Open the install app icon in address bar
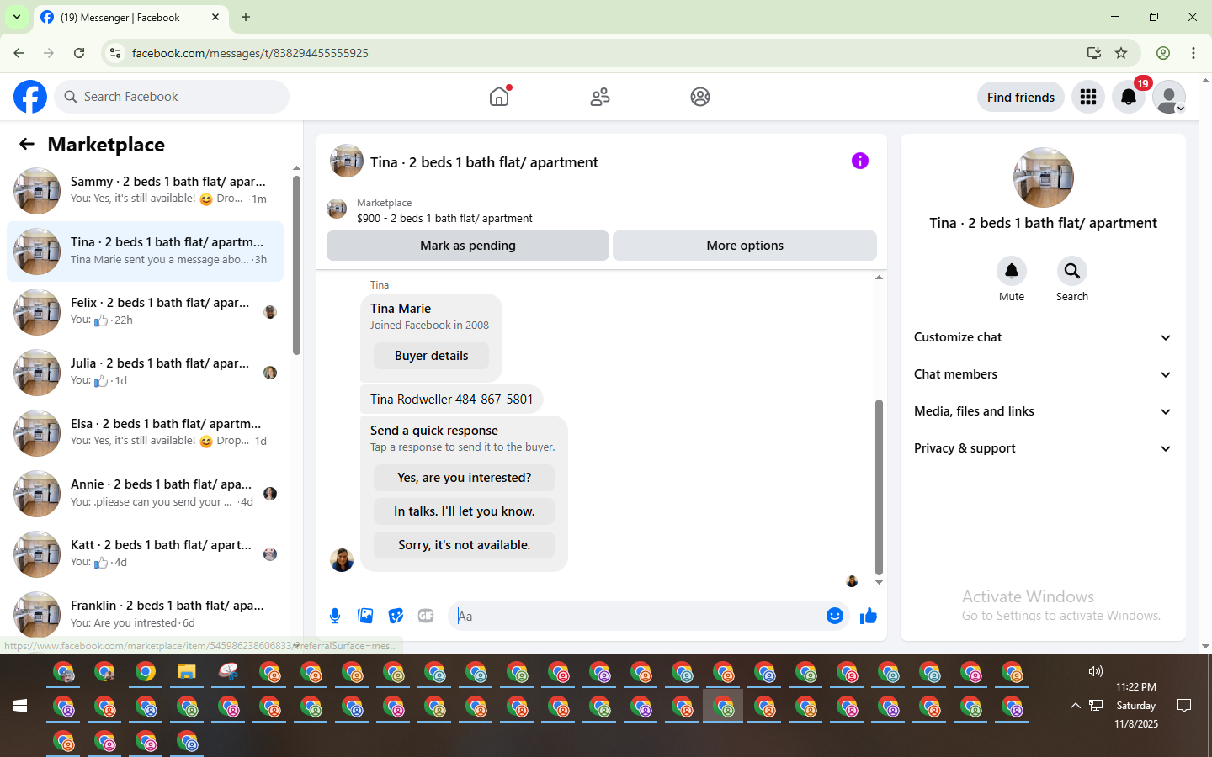Screen dimensions: 1212x757 (1094, 53)
